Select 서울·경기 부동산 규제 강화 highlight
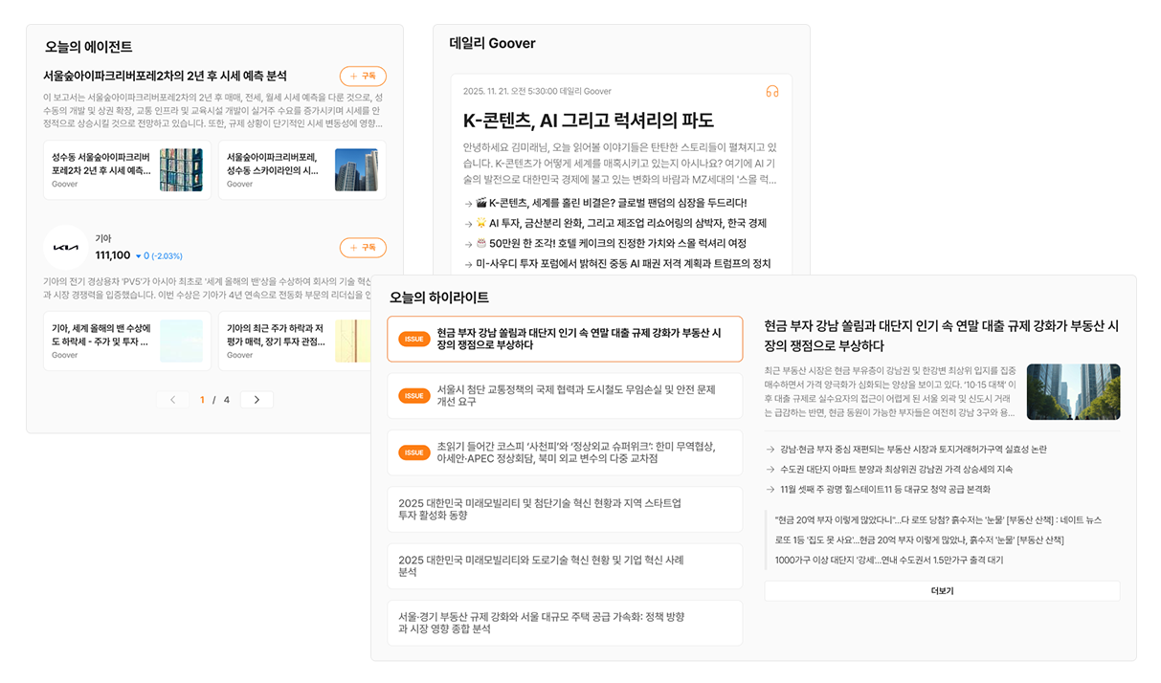Viewport: 1161px width, 683px height. (x=565, y=622)
